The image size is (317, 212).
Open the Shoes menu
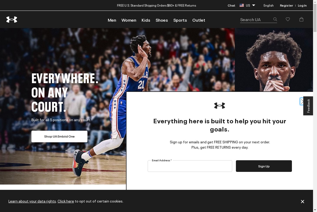click(162, 20)
